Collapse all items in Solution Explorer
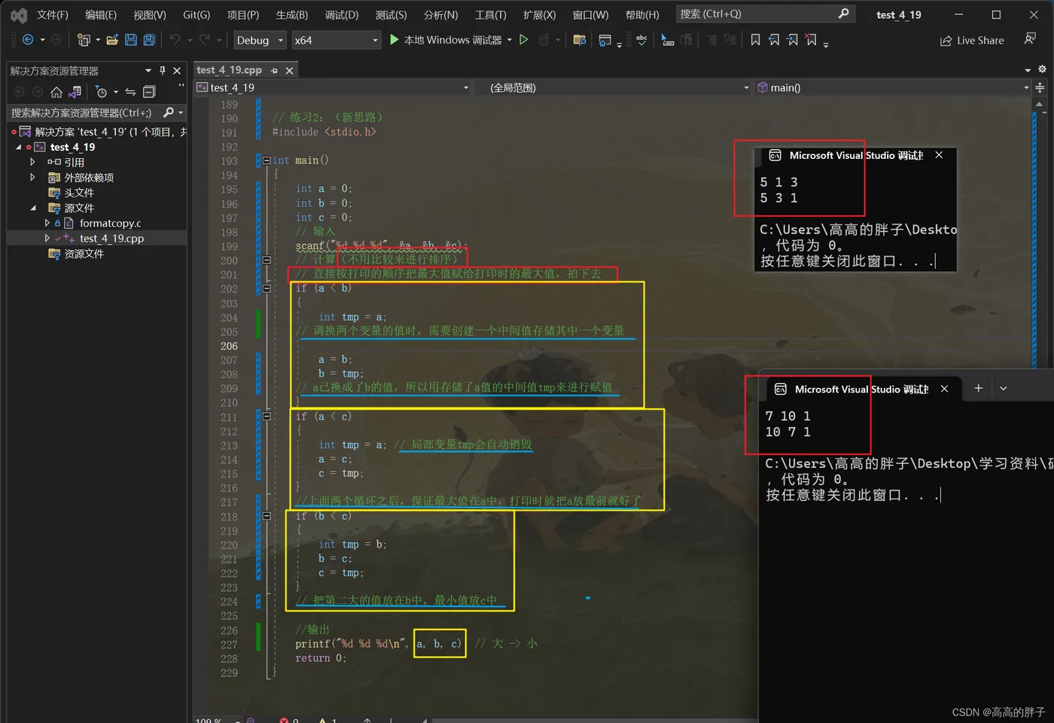Image resolution: width=1054 pixels, height=723 pixels. click(x=149, y=92)
